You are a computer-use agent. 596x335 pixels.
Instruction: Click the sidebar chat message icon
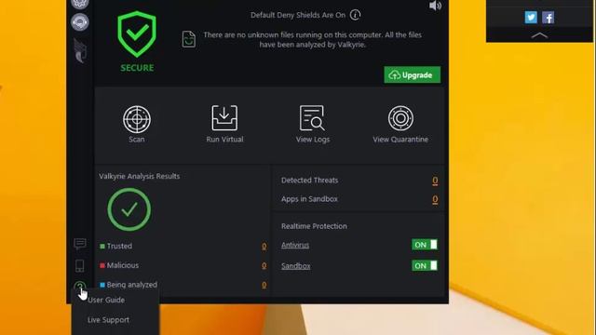coord(80,244)
